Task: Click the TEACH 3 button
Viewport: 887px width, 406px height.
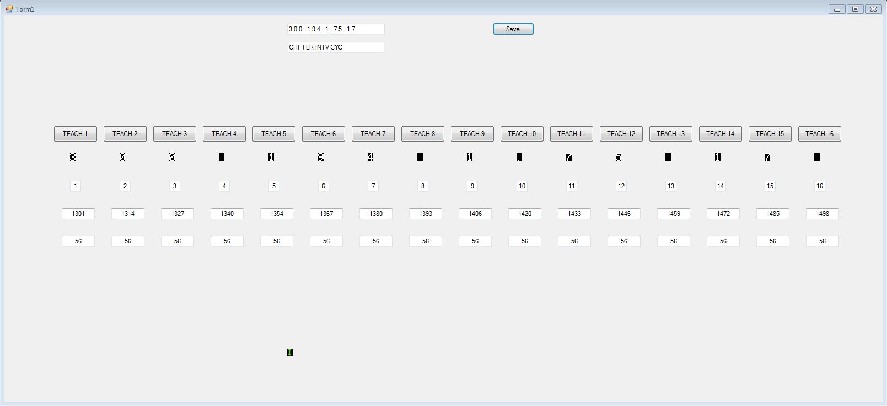Action: [x=175, y=134]
